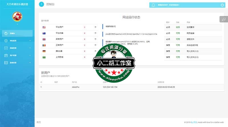Click the 网站配置 gear icon
The width and height of the screenshot is (228, 127).
pos(6,41)
